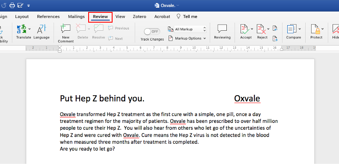Click the line starting 'when measured three months'
The height and width of the screenshot is (166, 339).
tap(129, 142)
